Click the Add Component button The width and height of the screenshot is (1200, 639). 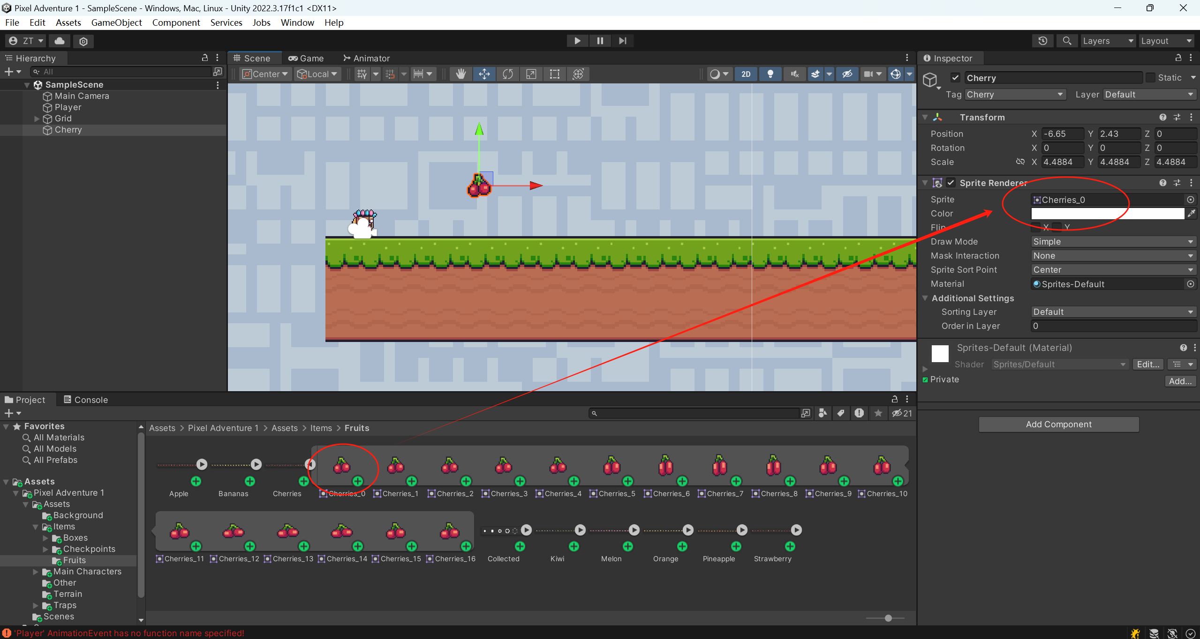pyautogui.click(x=1058, y=424)
